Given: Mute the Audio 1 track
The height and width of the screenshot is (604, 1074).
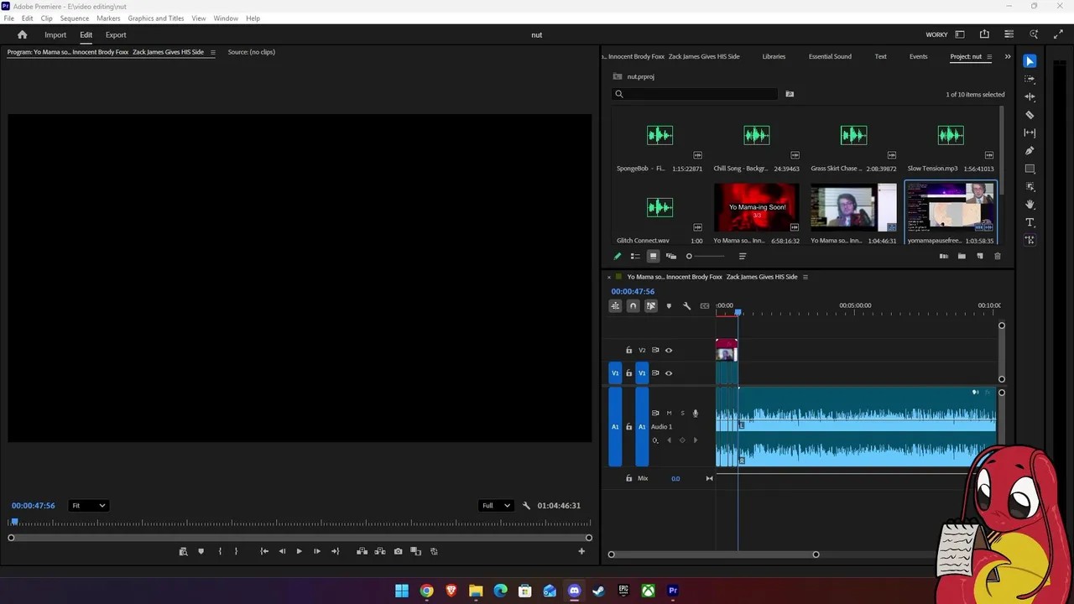Looking at the screenshot, I should 669,413.
